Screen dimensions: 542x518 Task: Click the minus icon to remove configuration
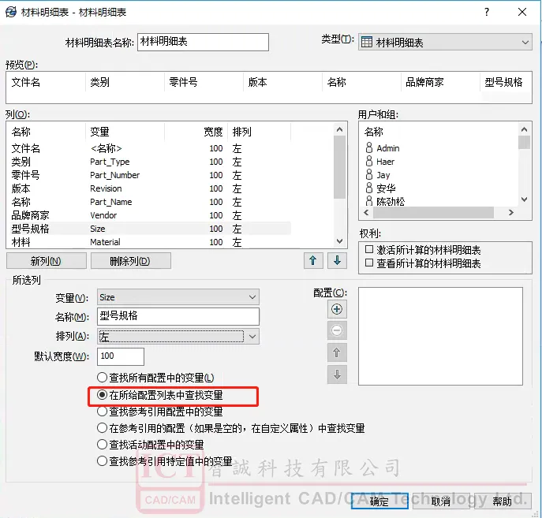pos(337,331)
